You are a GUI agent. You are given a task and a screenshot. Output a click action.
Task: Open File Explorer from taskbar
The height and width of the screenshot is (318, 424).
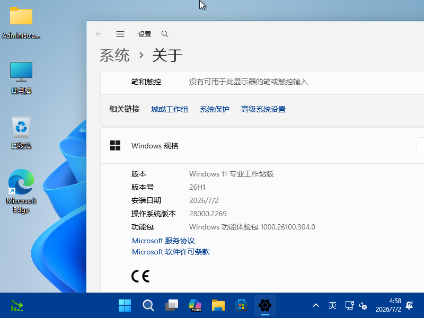click(x=218, y=306)
